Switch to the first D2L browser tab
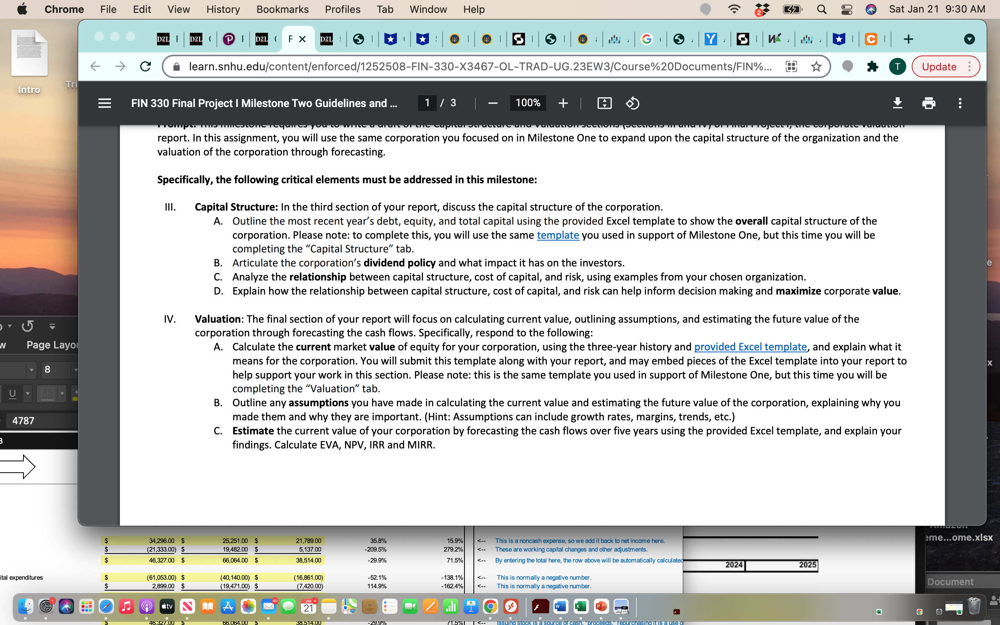1000x625 pixels. point(164,39)
